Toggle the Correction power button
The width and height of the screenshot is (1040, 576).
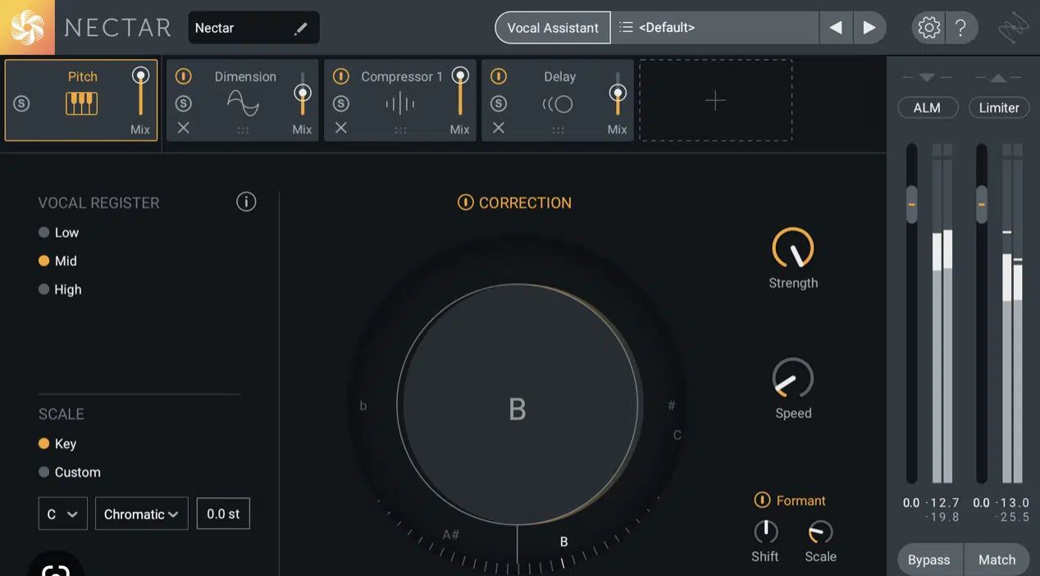tap(465, 203)
